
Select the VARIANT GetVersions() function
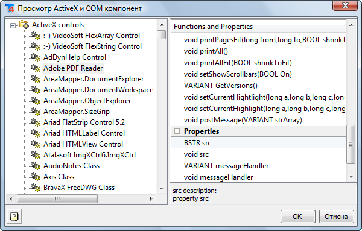coord(220,86)
